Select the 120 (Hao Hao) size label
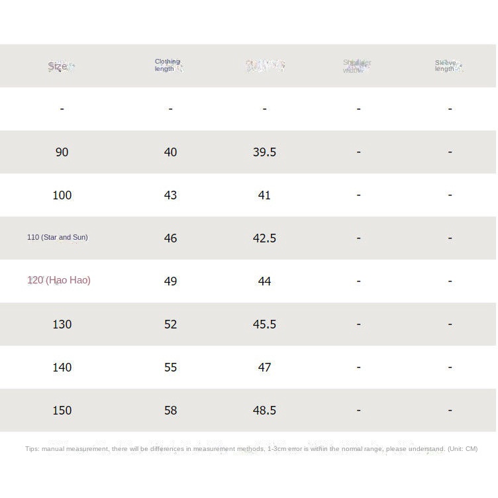Viewport: 498px width, 498px height. pos(59,280)
